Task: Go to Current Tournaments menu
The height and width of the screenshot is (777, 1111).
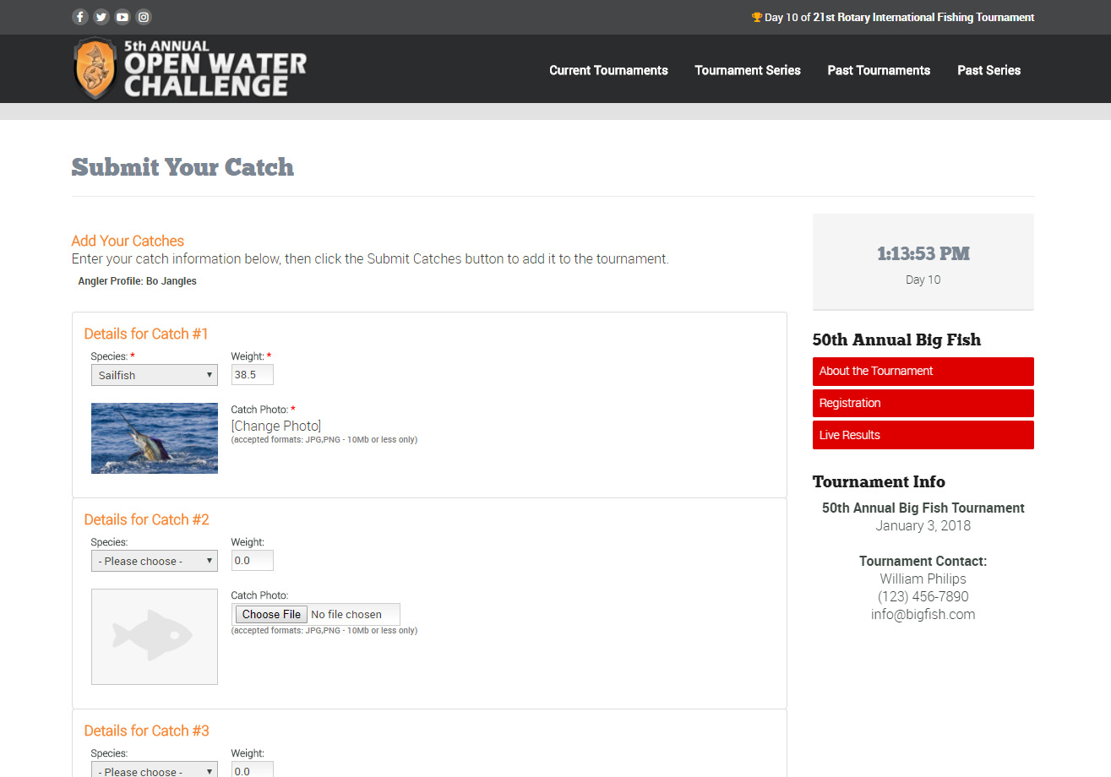Action: coord(608,70)
